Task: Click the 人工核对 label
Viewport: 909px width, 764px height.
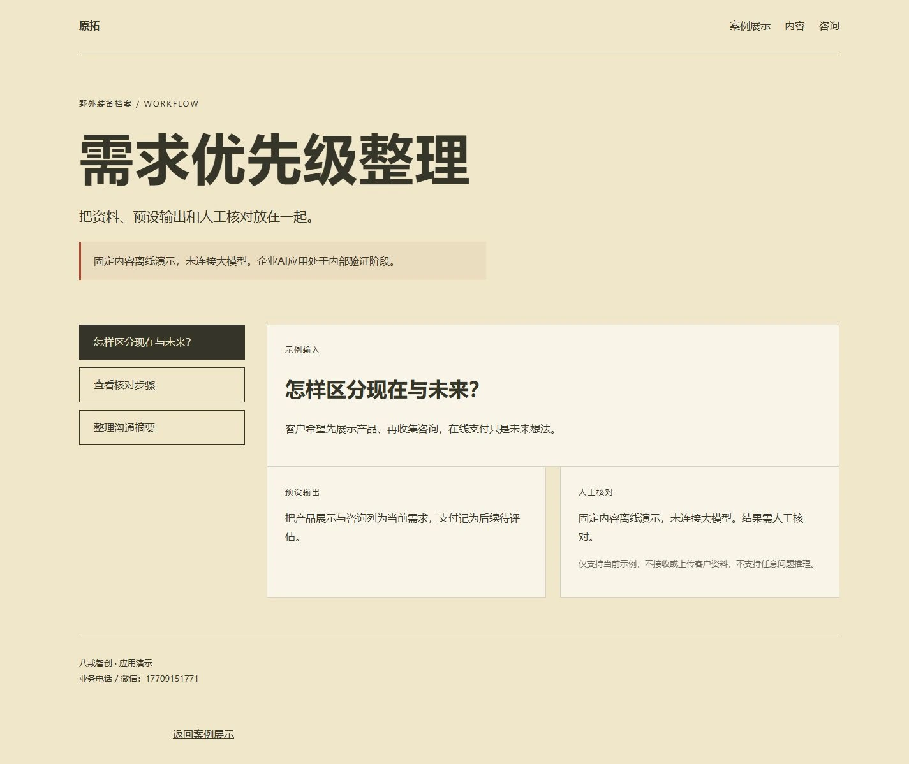Action: point(596,492)
